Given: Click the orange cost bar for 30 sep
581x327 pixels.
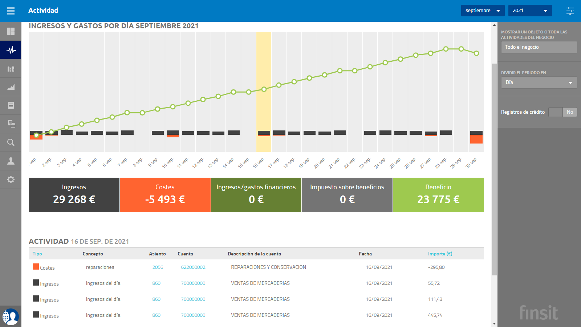Looking at the screenshot, I should click(476, 139).
